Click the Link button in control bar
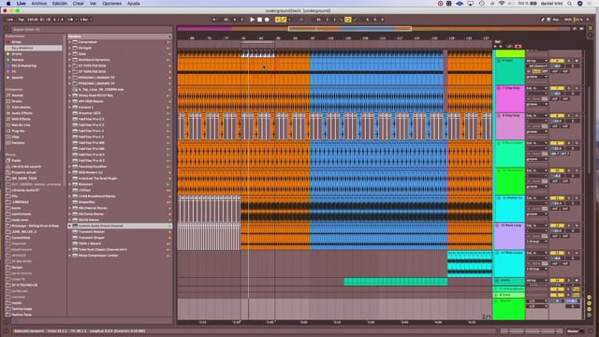Viewport: 599px width, 337px height. point(9,20)
